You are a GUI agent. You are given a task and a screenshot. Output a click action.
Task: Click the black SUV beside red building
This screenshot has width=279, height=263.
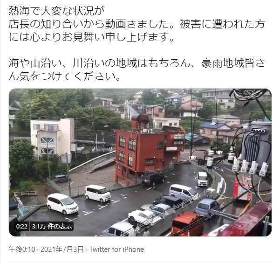[153, 180]
